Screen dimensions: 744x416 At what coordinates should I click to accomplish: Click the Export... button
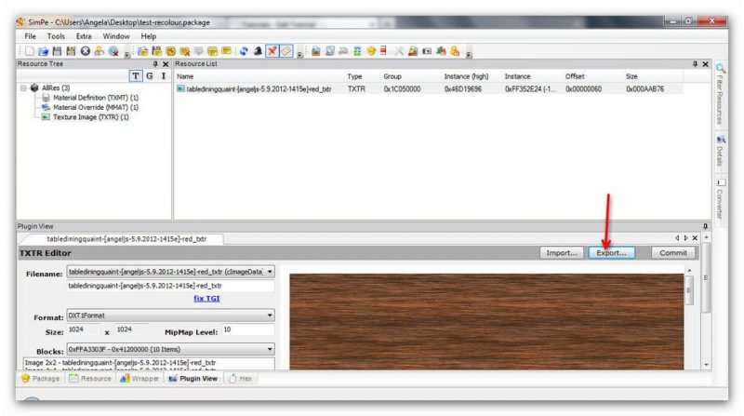tap(611, 253)
